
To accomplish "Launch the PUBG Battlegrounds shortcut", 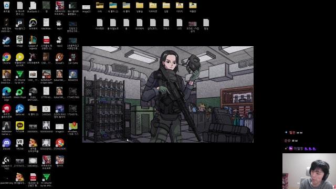I will [x=33, y=94].
